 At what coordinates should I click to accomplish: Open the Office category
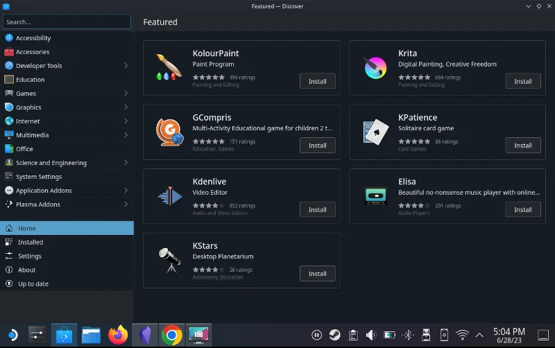(67, 149)
